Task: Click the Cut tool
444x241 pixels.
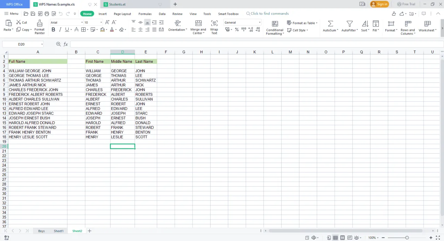Action: coord(22,22)
